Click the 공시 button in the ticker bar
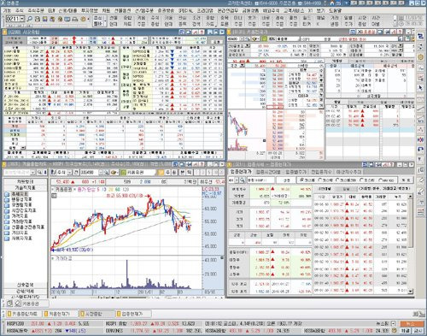Image resolution: width=427 pixels, height=336 pixels. 418,331
